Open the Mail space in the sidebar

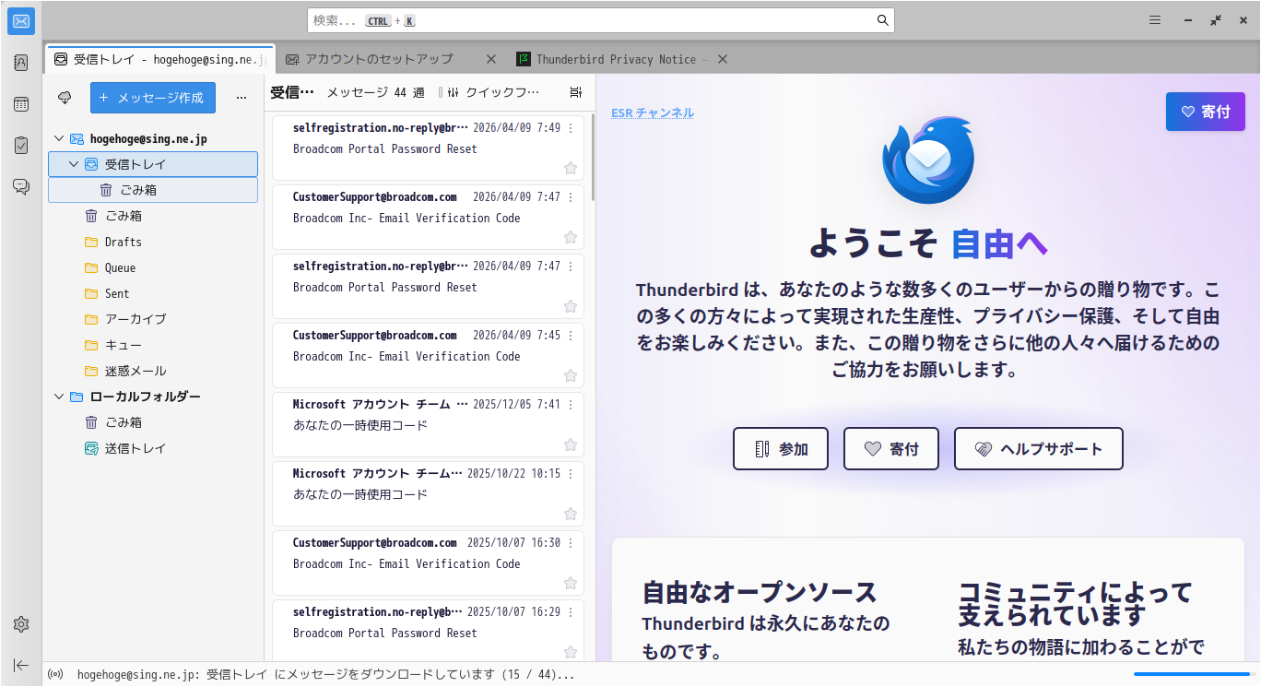click(21, 21)
